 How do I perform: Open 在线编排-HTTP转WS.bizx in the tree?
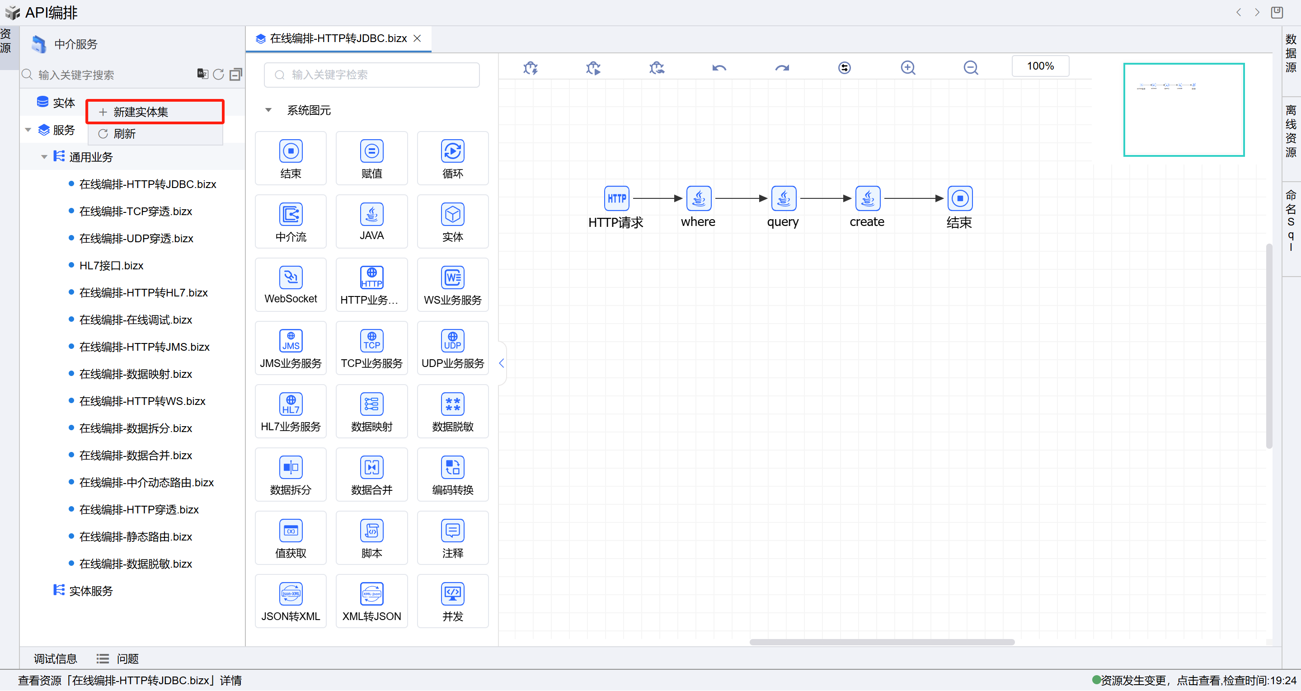142,401
